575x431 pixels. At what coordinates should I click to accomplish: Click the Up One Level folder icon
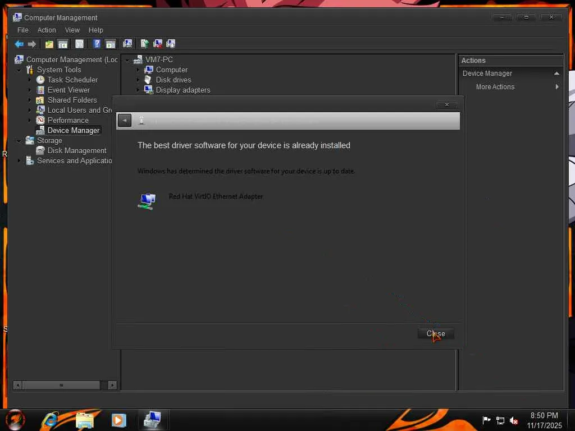(49, 44)
